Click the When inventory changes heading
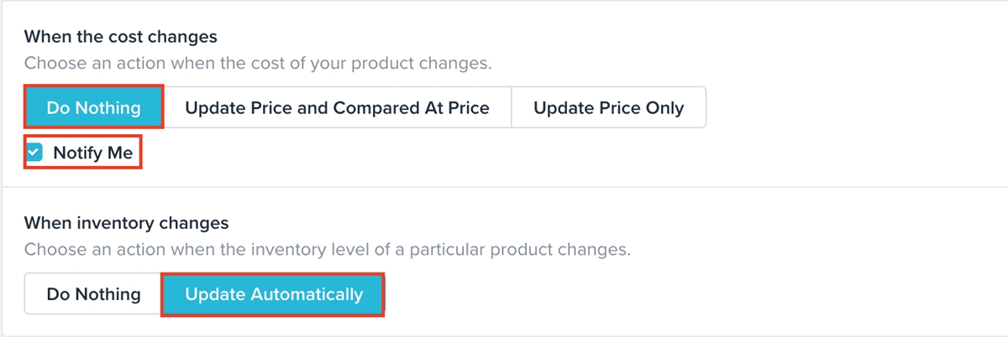1008x337 pixels. tap(126, 224)
